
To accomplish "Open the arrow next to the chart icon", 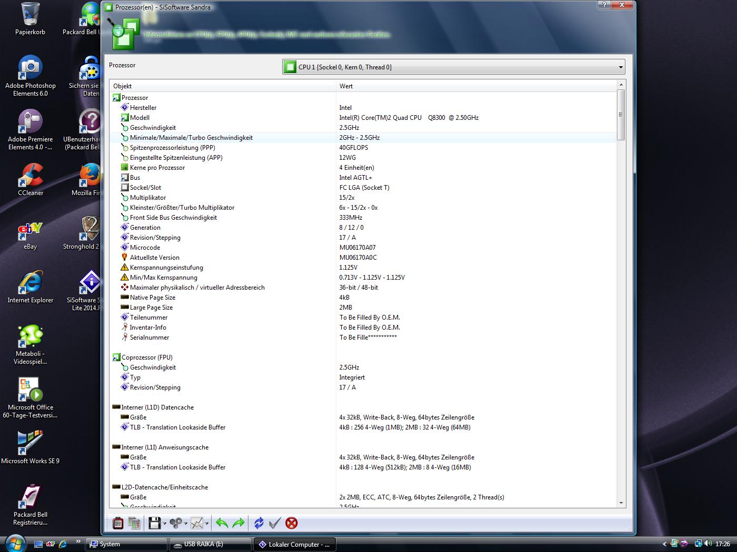I will click(207, 524).
